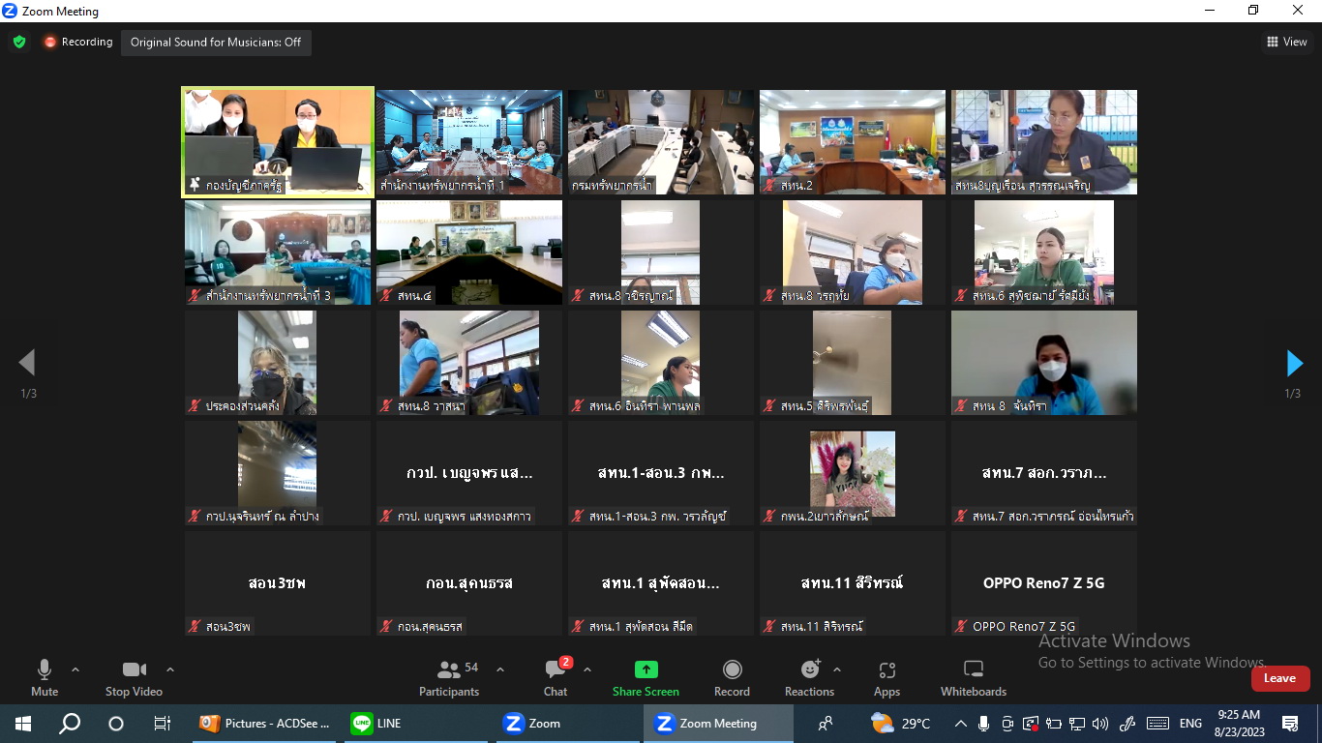
Task: Click the Cortana circle icon
Action: tap(116, 724)
